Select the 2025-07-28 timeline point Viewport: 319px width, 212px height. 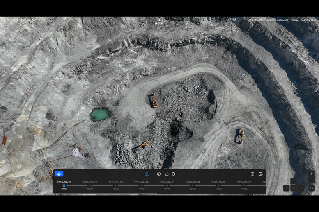point(115,185)
